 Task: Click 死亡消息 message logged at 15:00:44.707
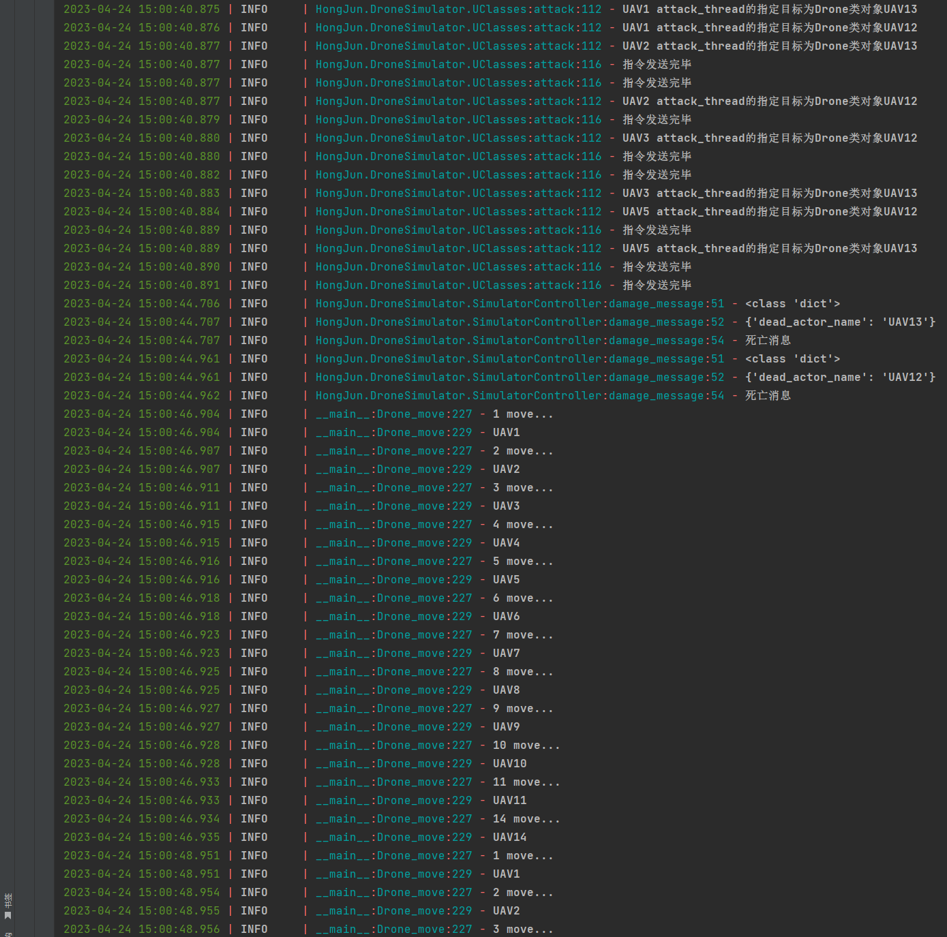(x=768, y=341)
